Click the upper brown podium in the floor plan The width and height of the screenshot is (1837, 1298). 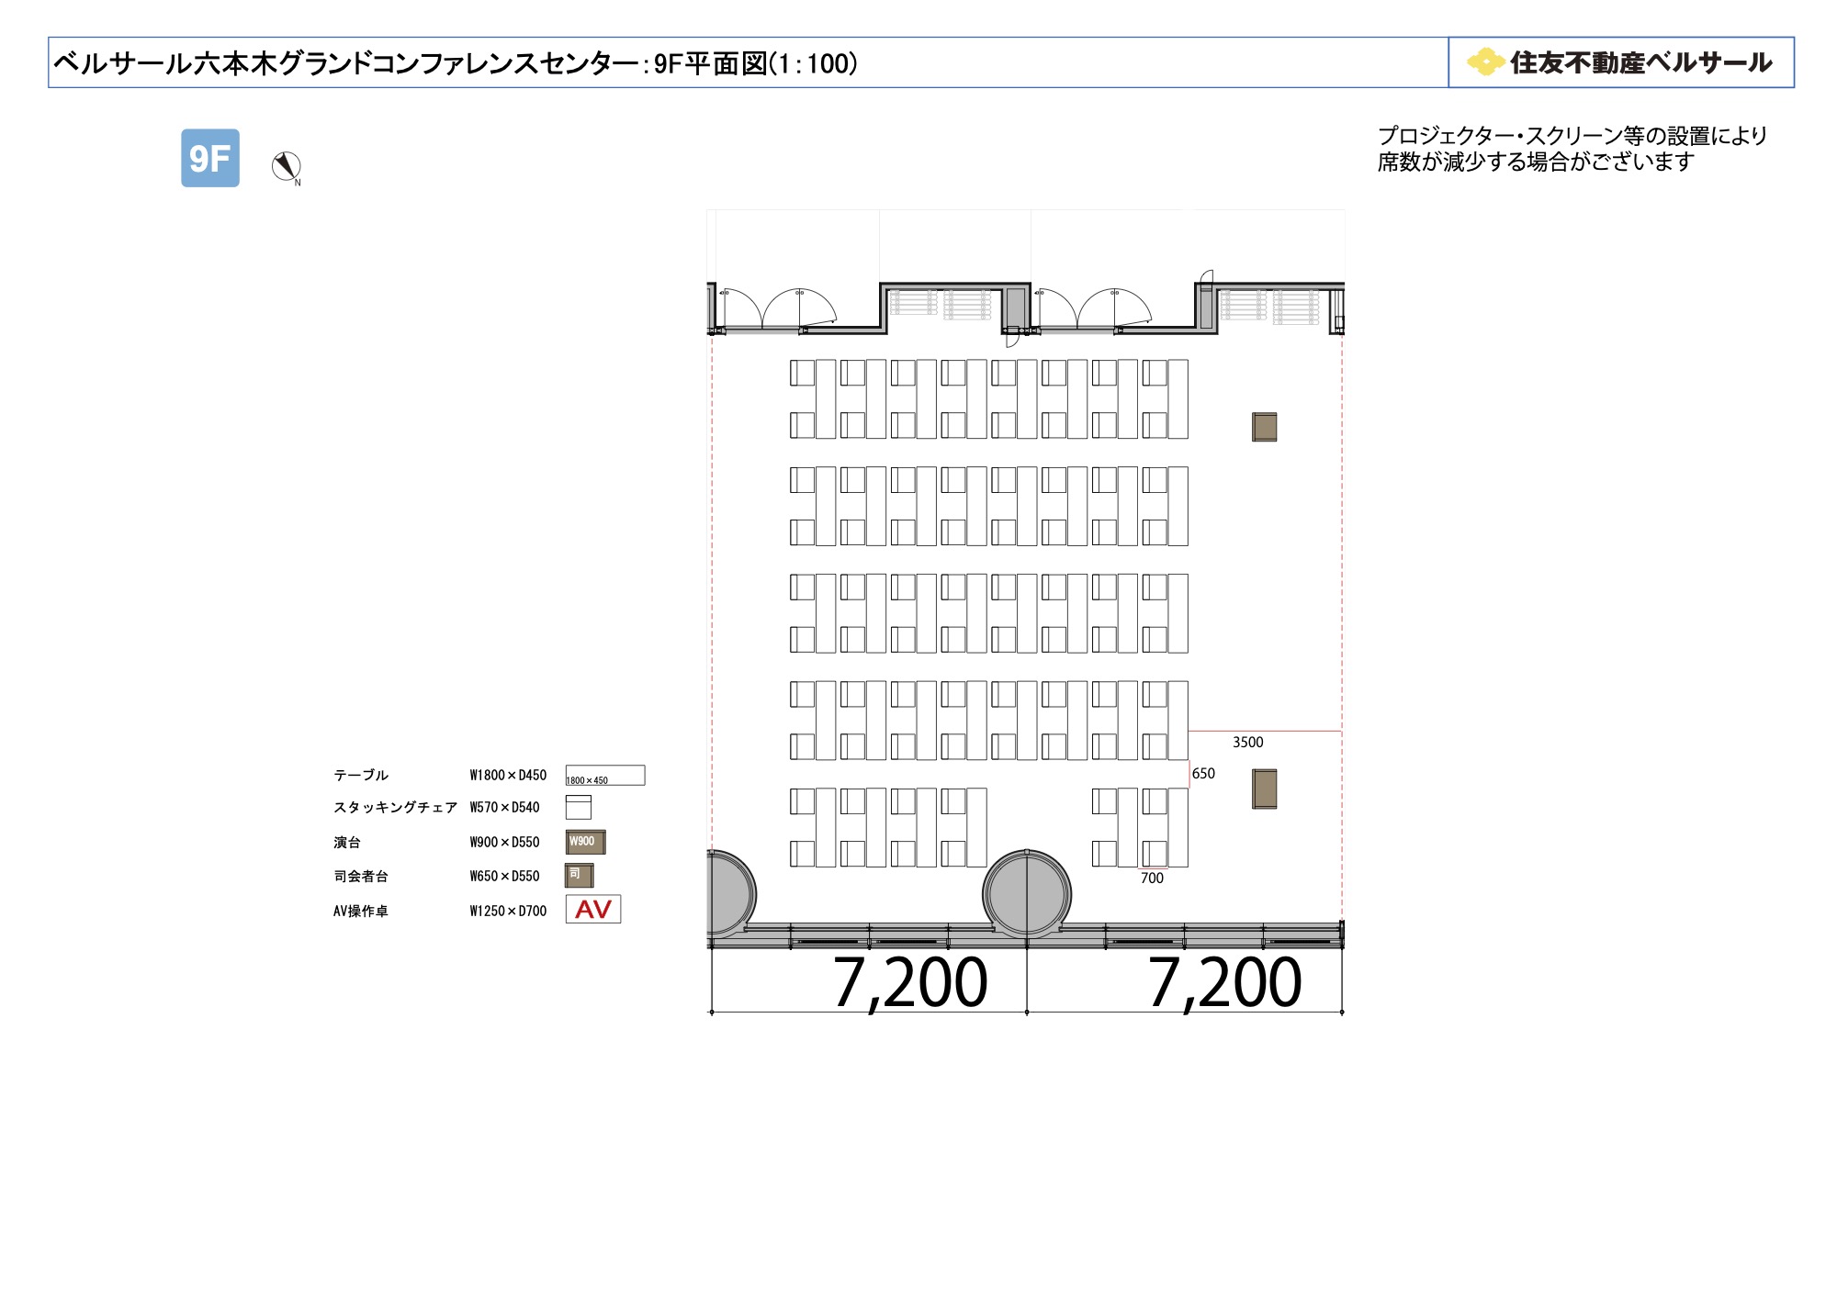[x=1265, y=427]
